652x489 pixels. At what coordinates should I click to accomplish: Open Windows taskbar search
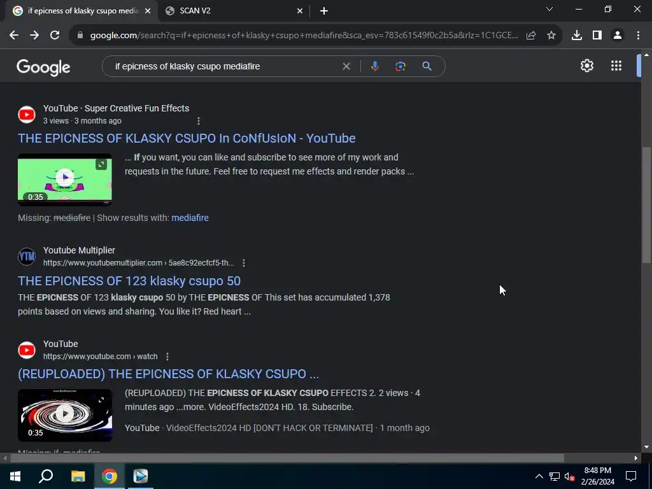pyautogui.click(x=46, y=476)
